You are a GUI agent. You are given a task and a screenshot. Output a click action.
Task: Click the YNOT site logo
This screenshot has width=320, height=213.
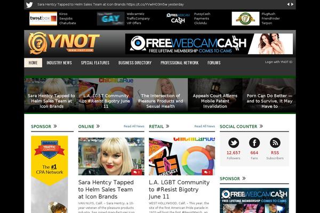(64, 43)
